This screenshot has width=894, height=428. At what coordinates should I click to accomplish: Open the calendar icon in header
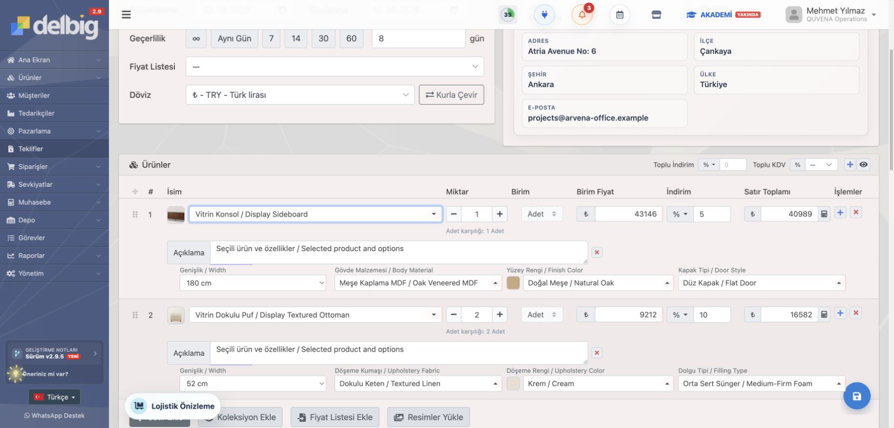click(x=620, y=15)
